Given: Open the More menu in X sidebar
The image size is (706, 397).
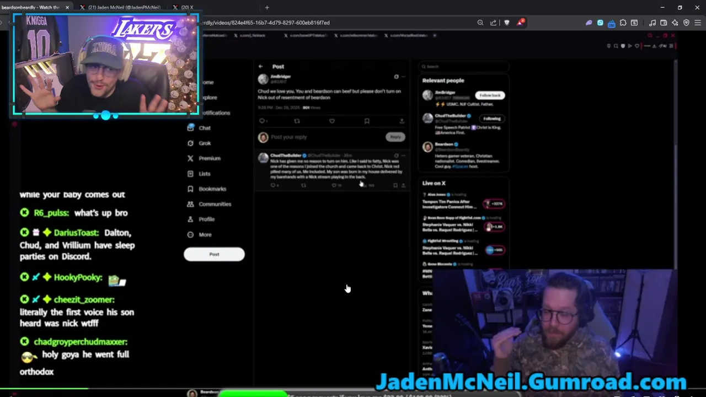Looking at the screenshot, I should pyautogui.click(x=199, y=234).
